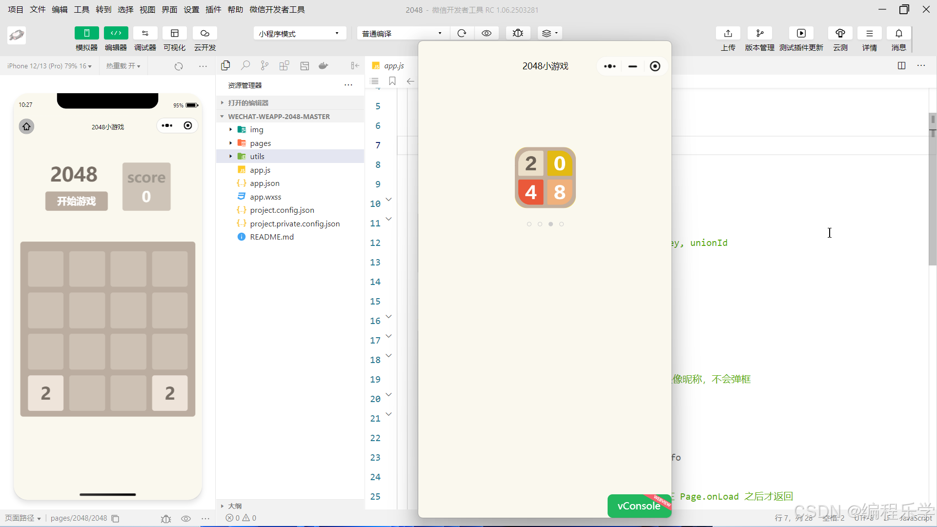Select the third carousel indicator dot

point(550,224)
